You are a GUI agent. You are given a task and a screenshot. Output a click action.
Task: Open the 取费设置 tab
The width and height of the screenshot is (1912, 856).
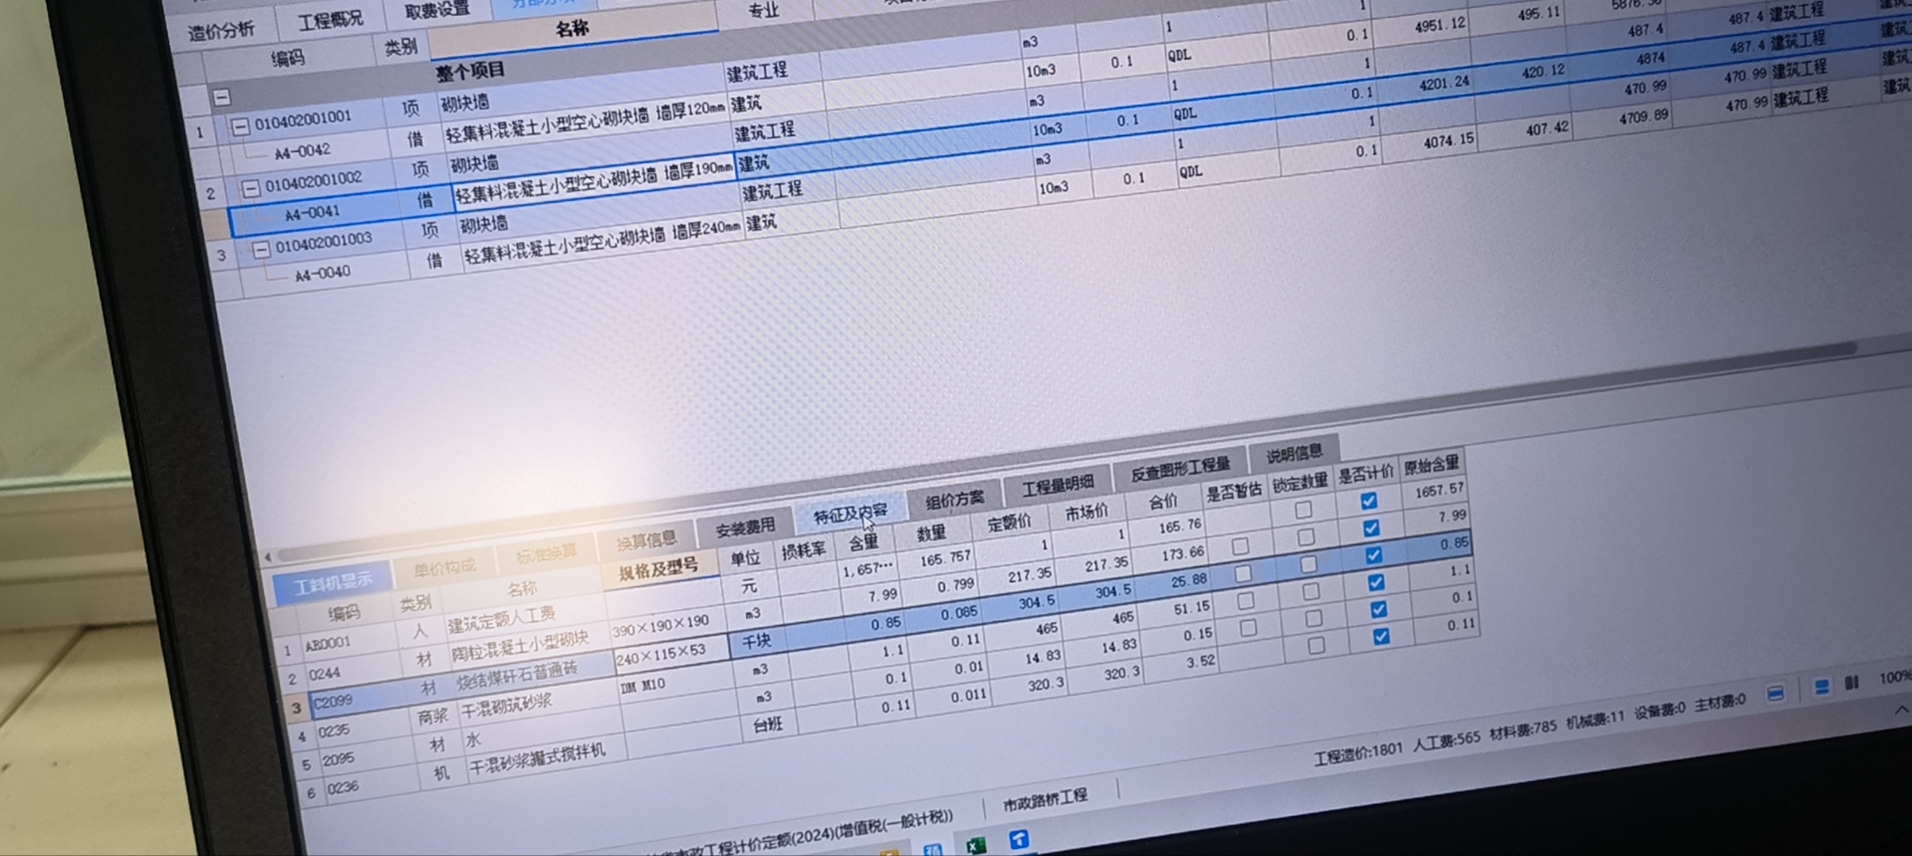point(436,10)
